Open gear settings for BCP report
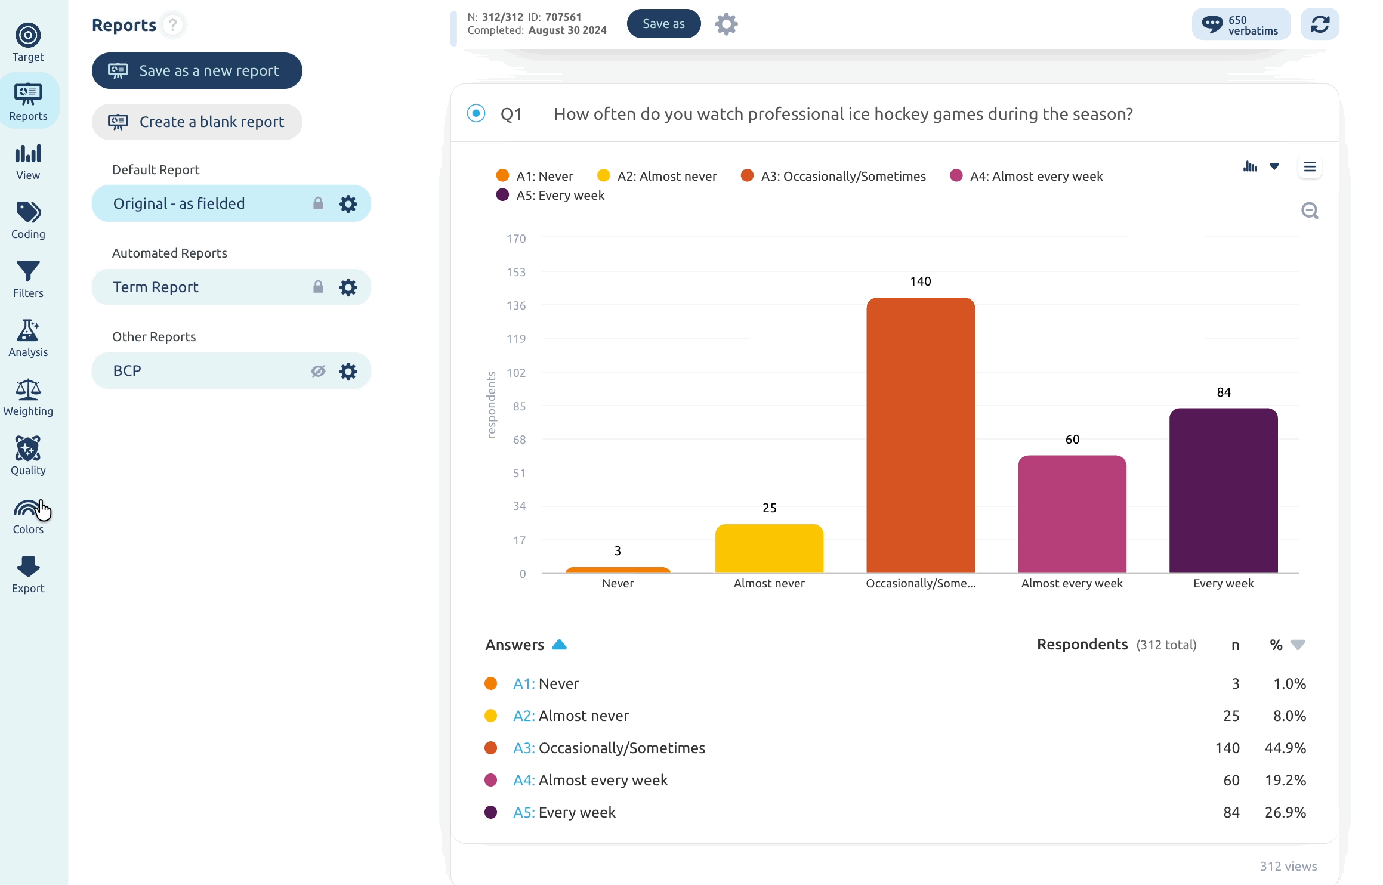This screenshot has height=885, width=1383. [x=348, y=371]
